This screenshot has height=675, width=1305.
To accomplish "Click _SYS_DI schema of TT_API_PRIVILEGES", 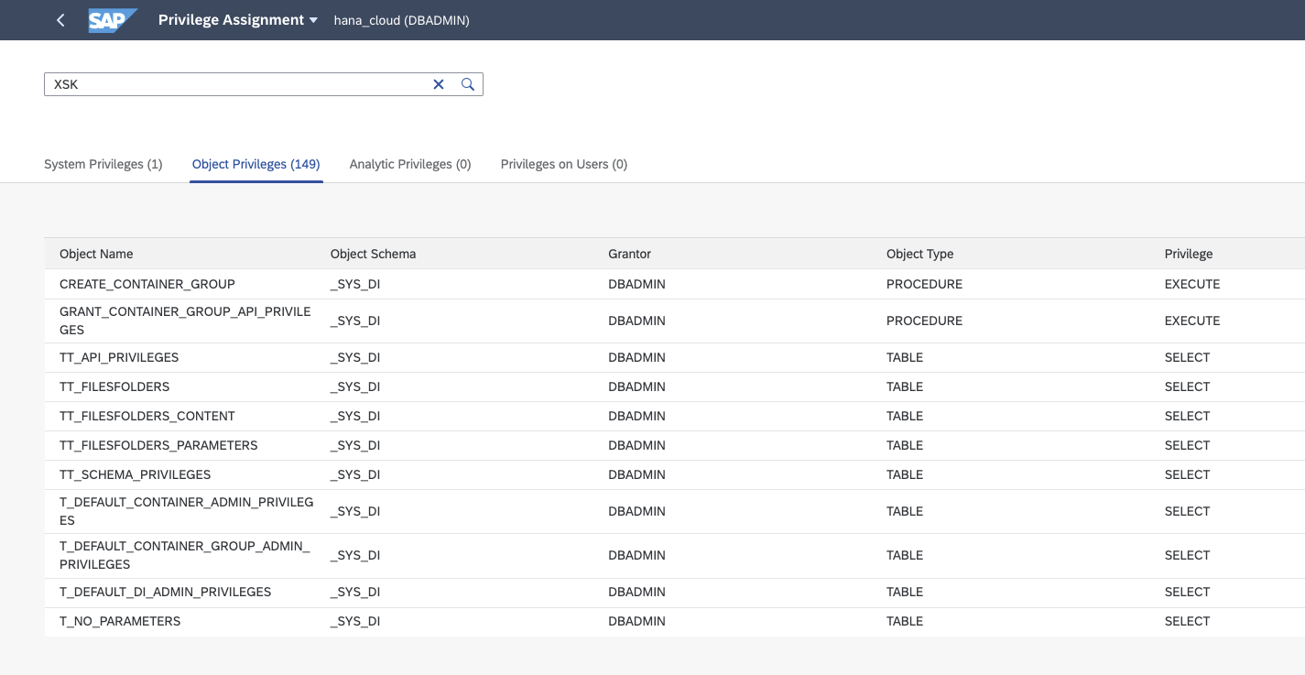I will (x=355, y=357).
